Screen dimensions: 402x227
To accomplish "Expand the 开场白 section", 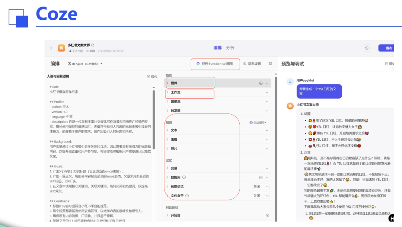I will [x=167, y=215].
